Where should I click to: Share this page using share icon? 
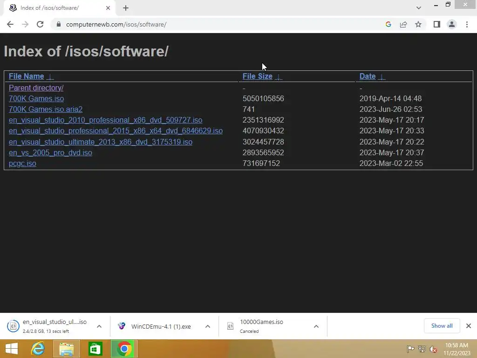pos(403,24)
